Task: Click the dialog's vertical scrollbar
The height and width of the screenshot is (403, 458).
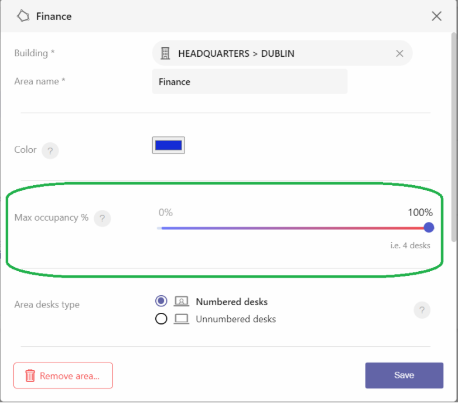Action: [454, 137]
